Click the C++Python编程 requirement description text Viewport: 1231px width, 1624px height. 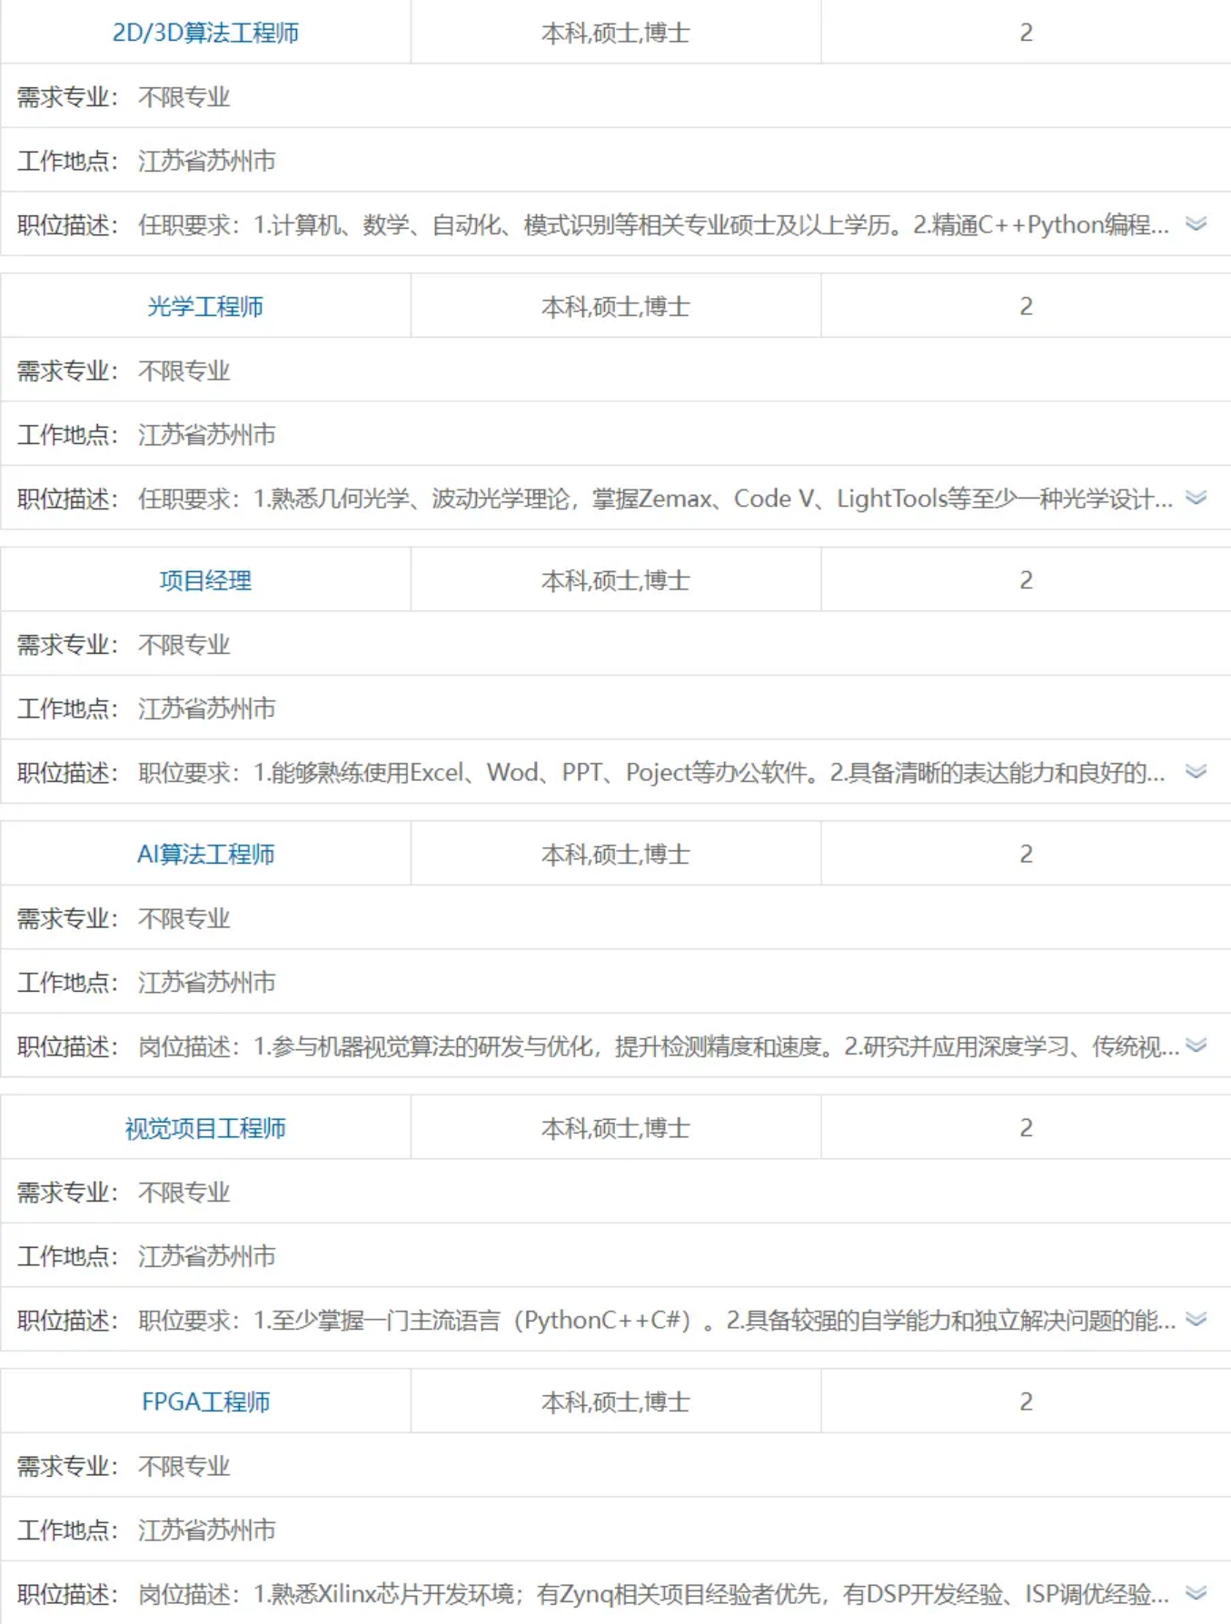click(652, 225)
